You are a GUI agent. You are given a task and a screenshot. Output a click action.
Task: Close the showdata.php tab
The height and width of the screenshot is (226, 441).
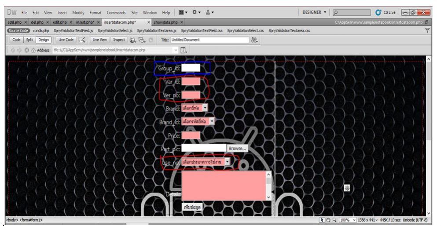click(x=182, y=22)
